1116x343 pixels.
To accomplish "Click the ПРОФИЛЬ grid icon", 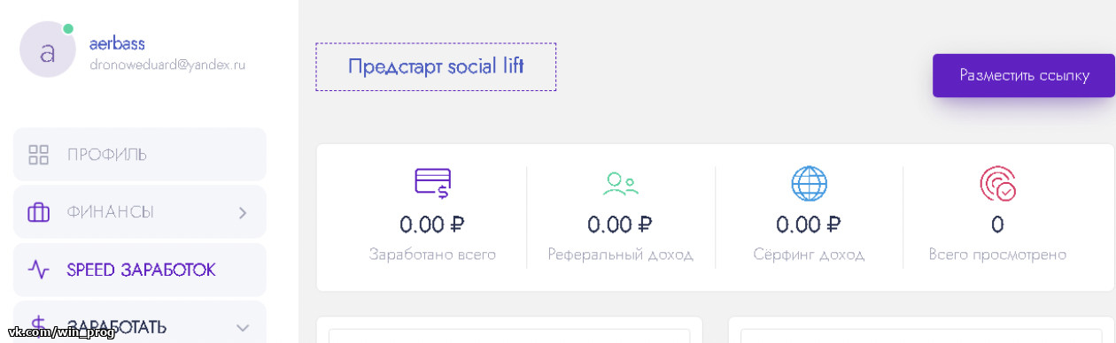I will pyautogui.click(x=38, y=155).
